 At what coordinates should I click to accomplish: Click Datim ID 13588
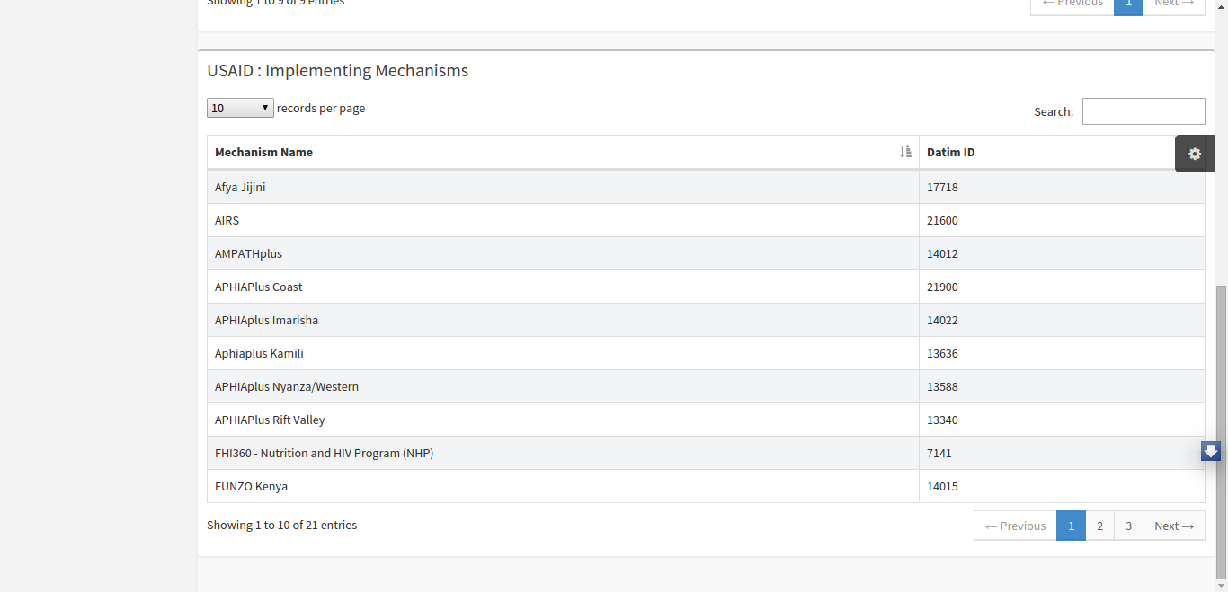tap(942, 386)
